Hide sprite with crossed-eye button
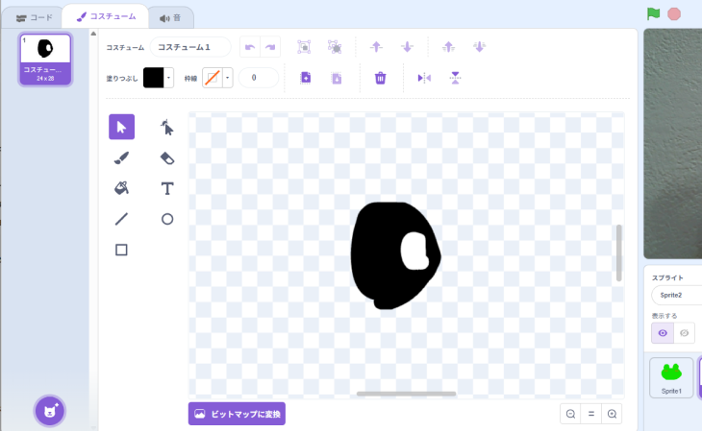The width and height of the screenshot is (702, 432). tap(685, 333)
